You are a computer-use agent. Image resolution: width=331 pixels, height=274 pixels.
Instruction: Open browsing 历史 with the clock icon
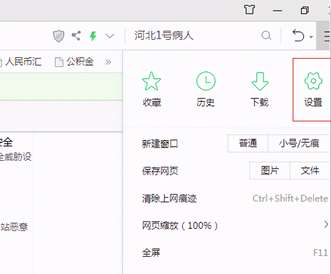click(206, 88)
